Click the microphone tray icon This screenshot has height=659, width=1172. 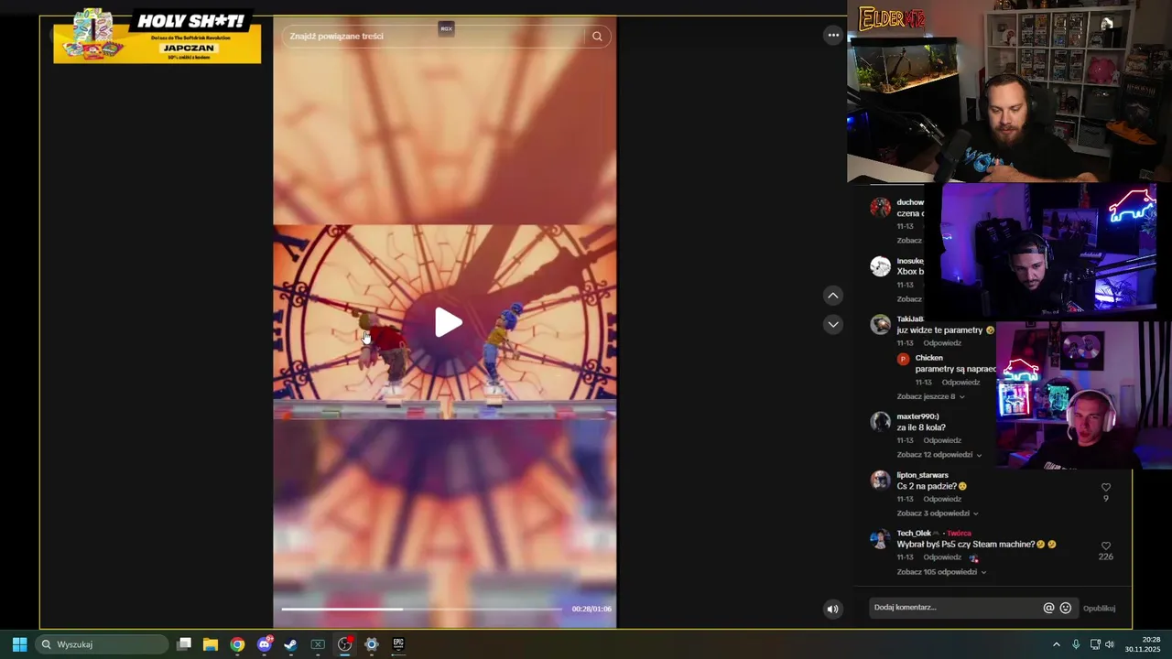[1076, 644]
